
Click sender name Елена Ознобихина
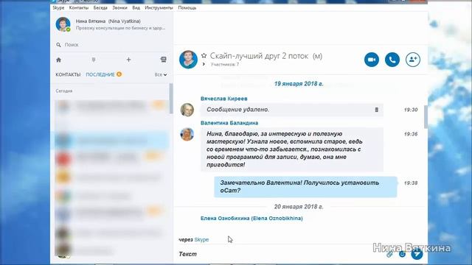coord(251,219)
